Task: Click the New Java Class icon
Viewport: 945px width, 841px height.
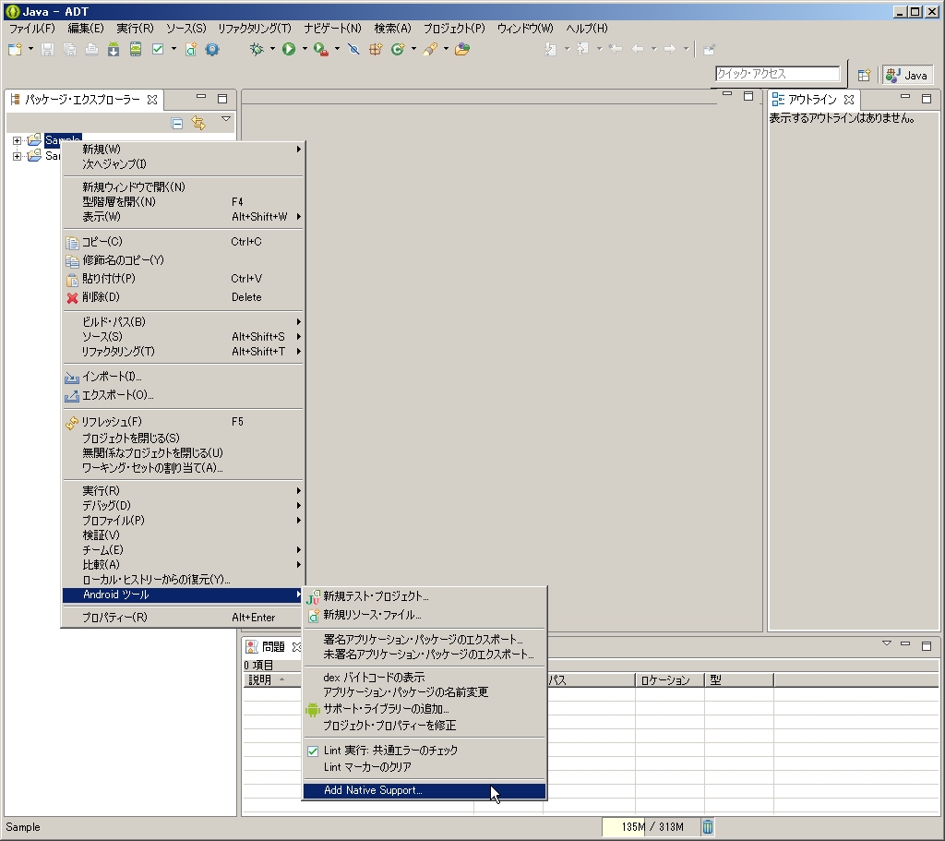Action: (x=398, y=50)
